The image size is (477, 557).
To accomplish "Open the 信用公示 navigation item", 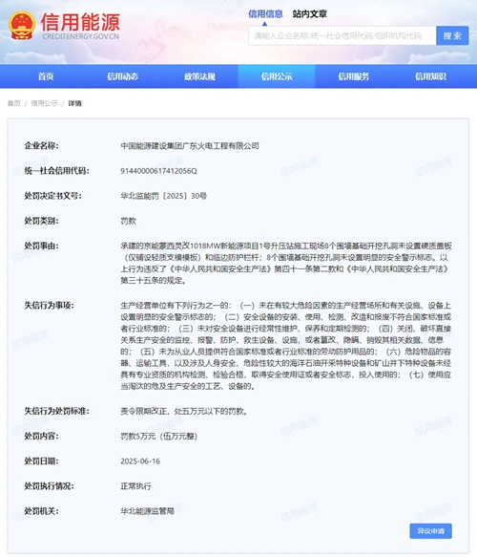I will point(277,76).
